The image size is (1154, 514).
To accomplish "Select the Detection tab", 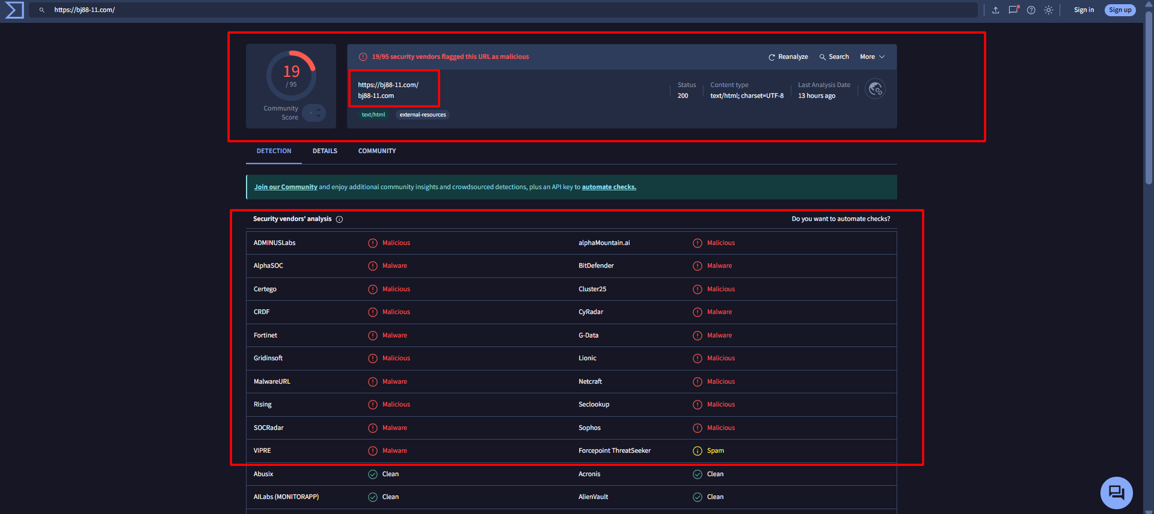I will pos(274,151).
